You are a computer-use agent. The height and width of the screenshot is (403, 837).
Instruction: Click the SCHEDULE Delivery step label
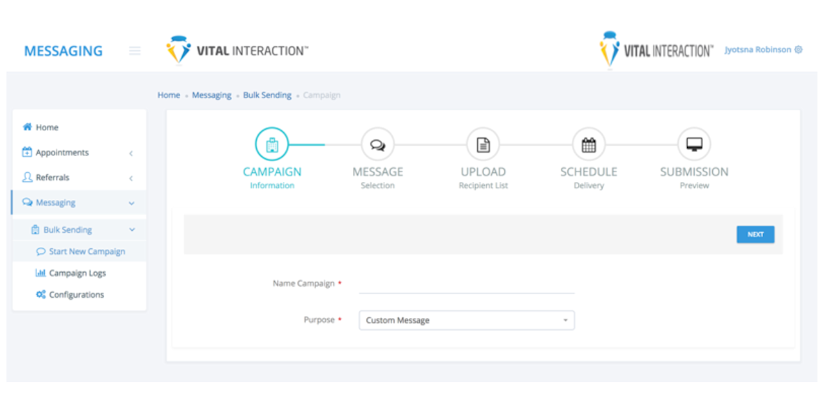tap(589, 178)
